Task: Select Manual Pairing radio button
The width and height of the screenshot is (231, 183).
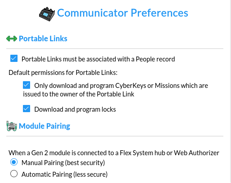Action: tap(14, 162)
